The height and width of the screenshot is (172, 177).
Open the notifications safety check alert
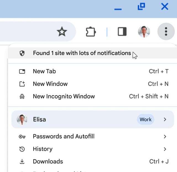click(82, 53)
